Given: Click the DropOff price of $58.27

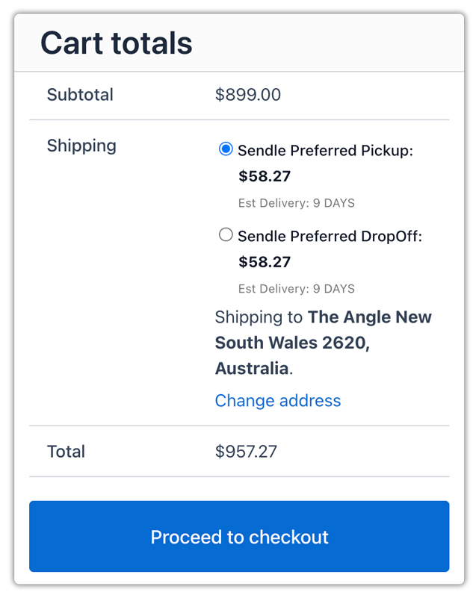Looking at the screenshot, I should [258, 262].
